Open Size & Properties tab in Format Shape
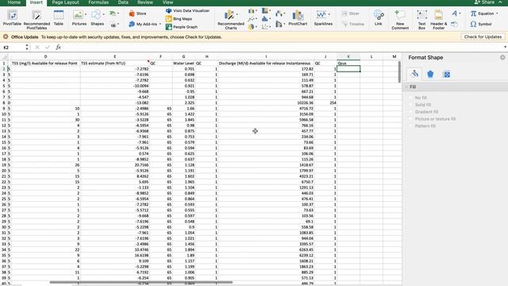Viewport: 508px width, 286px height. (446, 74)
